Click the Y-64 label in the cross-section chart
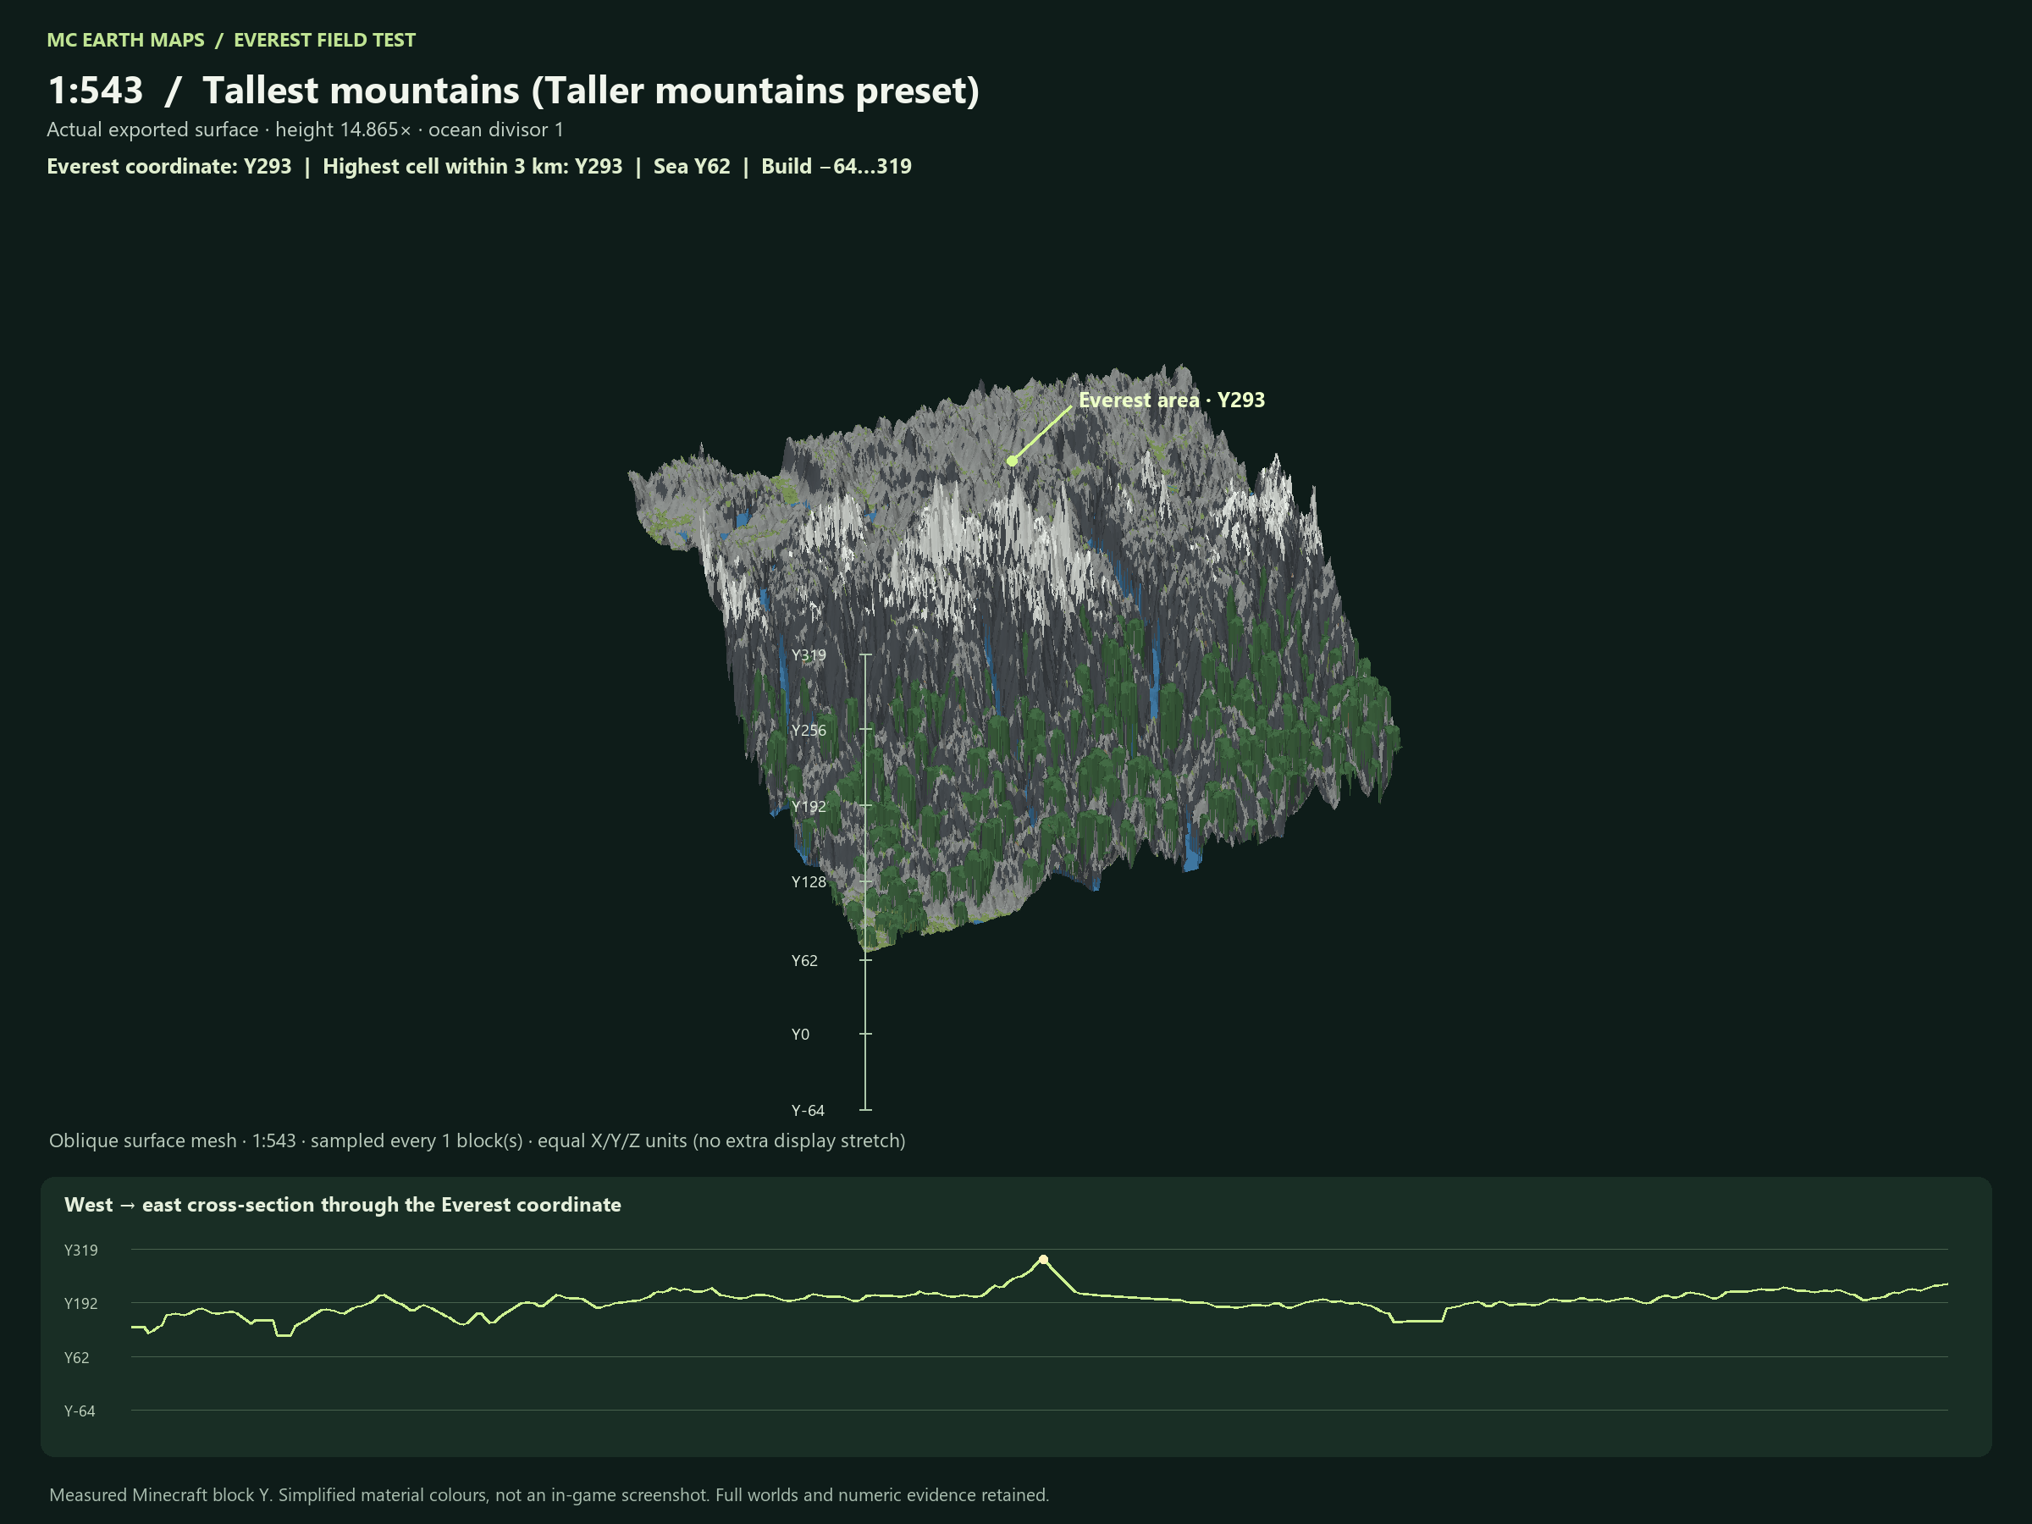Image resolution: width=2032 pixels, height=1524 pixels. [x=79, y=1411]
